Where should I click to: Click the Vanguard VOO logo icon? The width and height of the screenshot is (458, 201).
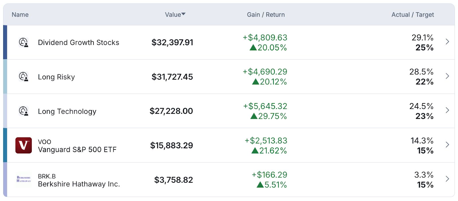pyautogui.click(x=23, y=145)
